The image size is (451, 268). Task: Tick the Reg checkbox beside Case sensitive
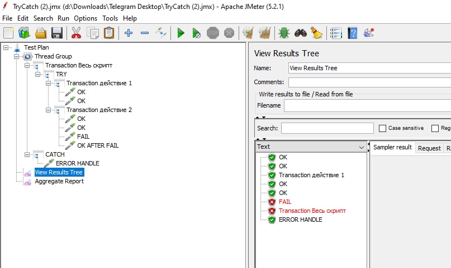tap(435, 128)
